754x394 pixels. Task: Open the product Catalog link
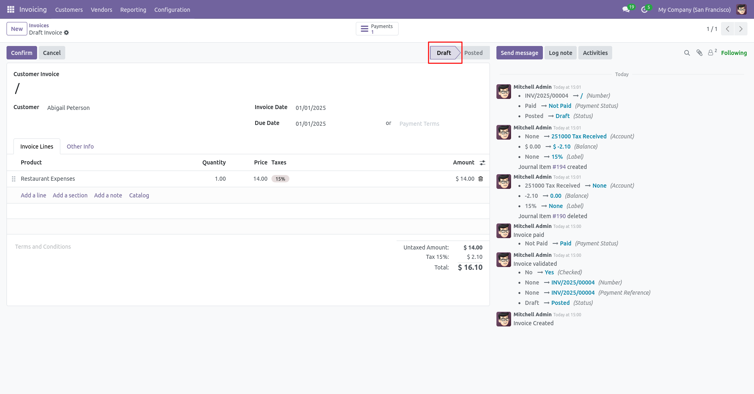click(139, 195)
